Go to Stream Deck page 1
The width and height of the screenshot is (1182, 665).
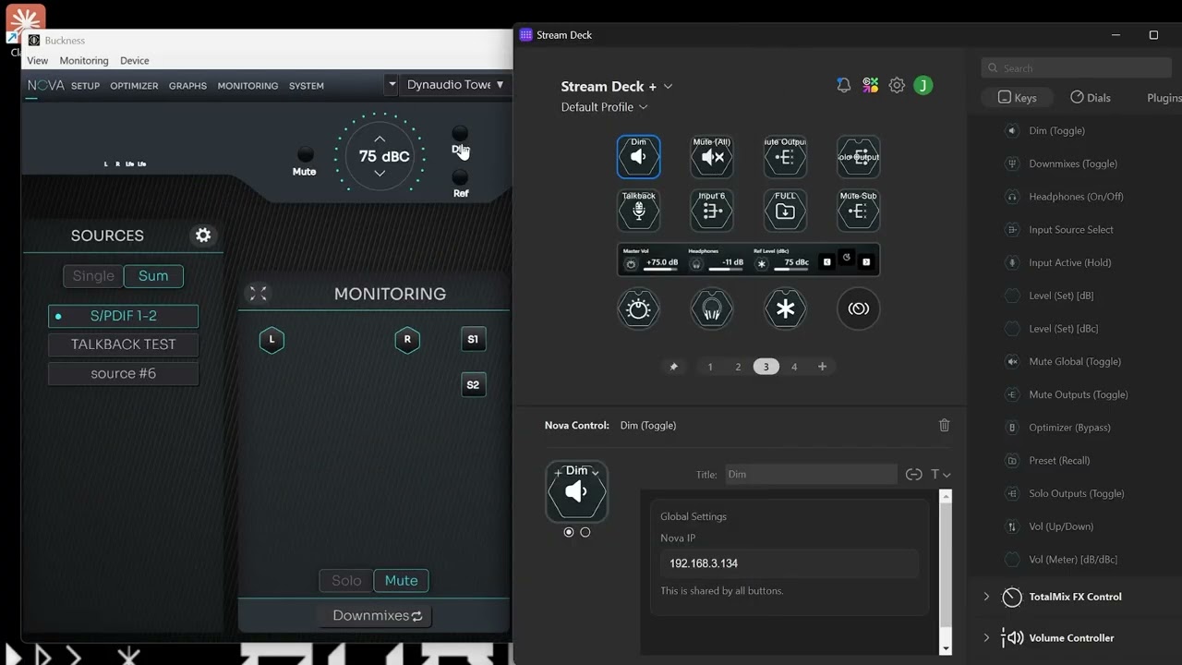pos(710,367)
